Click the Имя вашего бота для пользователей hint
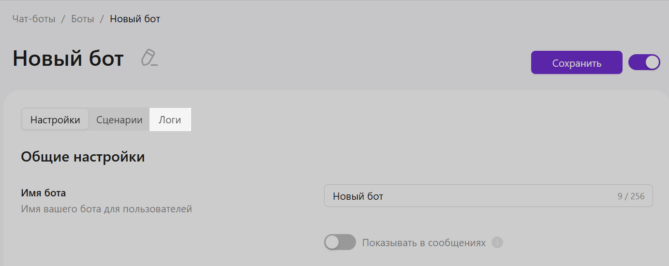The width and height of the screenshot is (669, 266). click(106, 209)
